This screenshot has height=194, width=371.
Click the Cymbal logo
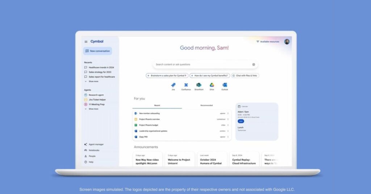97,42
